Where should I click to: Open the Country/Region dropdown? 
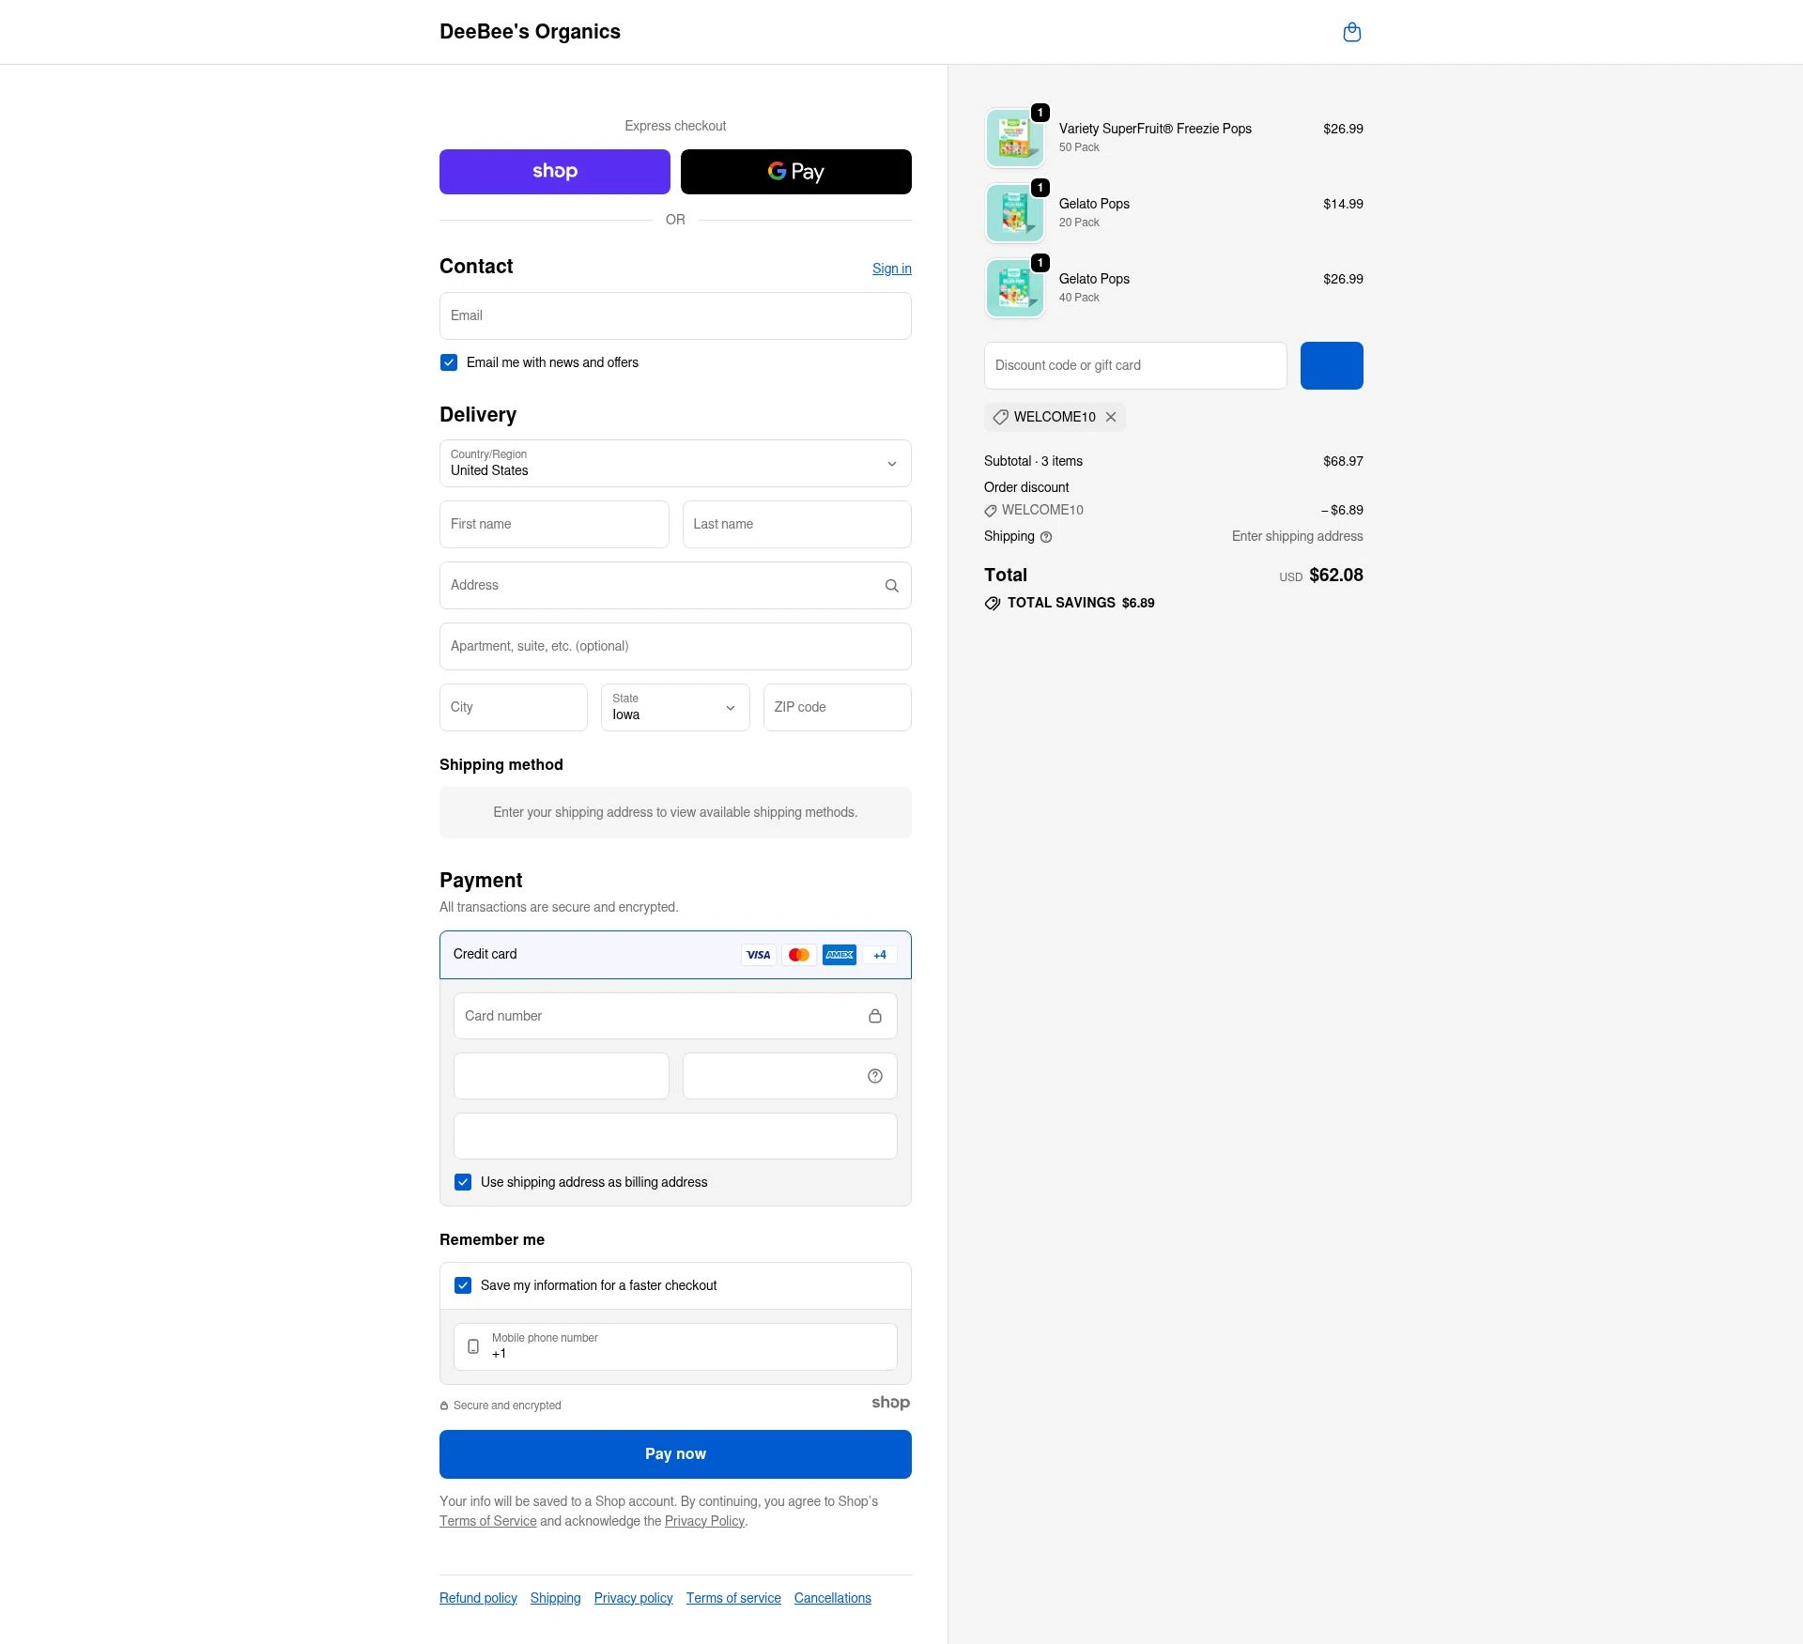[x=675, y=464]
